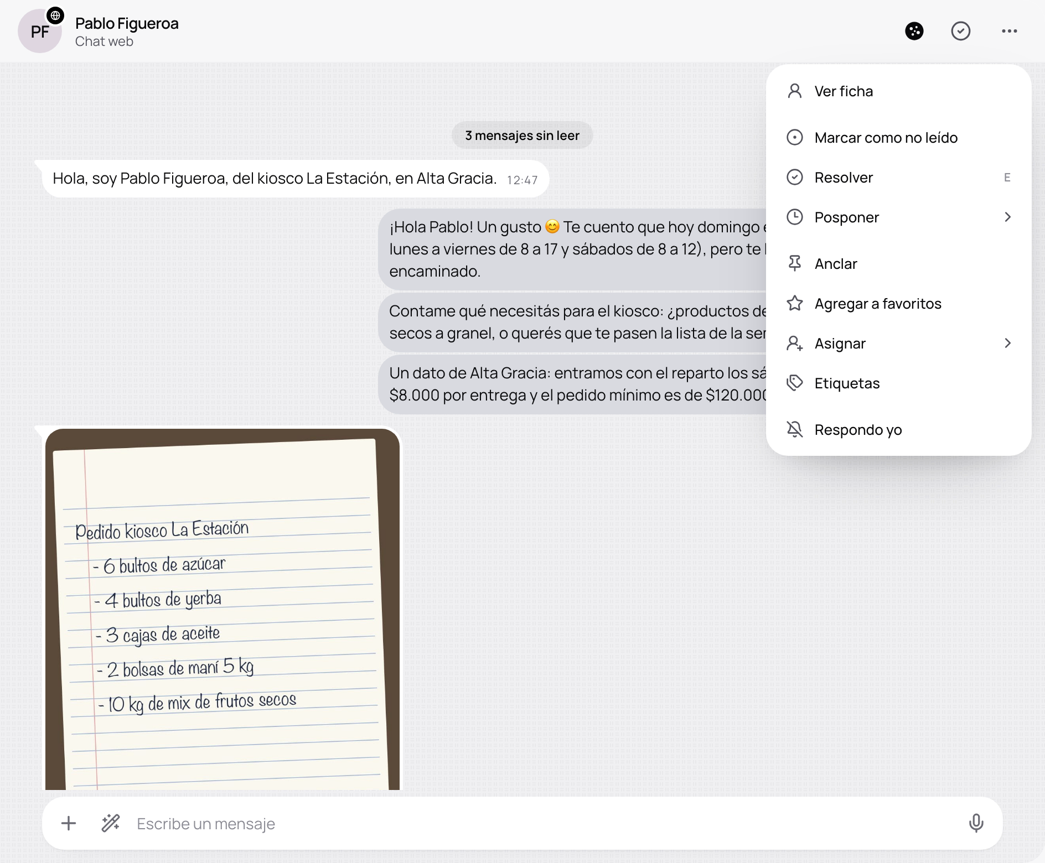Click the star icon beside Agregar a favoritos
1045x863 pixels.
pos(795,303)
